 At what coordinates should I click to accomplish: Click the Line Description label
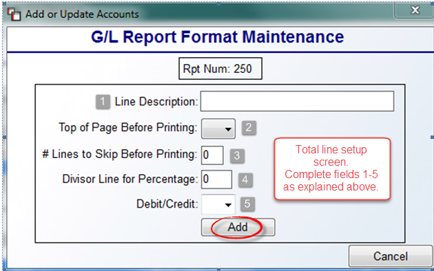pyautogui.click(x=156, y=102)
